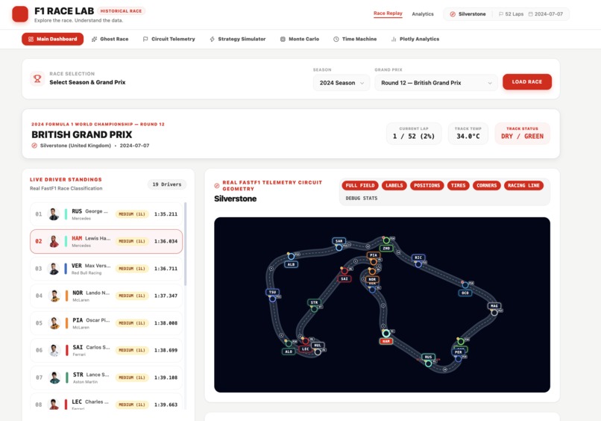Click the Track Temp 34.0°C indicator
Image resolution: width=601 pixels, height=421 pixels.
[468, 133]
